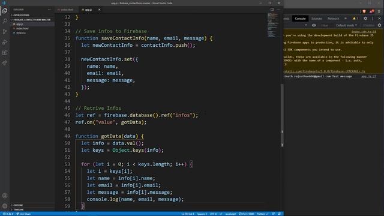Open the app.js:27 source link in console
The height and width of the screenshot is (216, 384).
(369, 76)
